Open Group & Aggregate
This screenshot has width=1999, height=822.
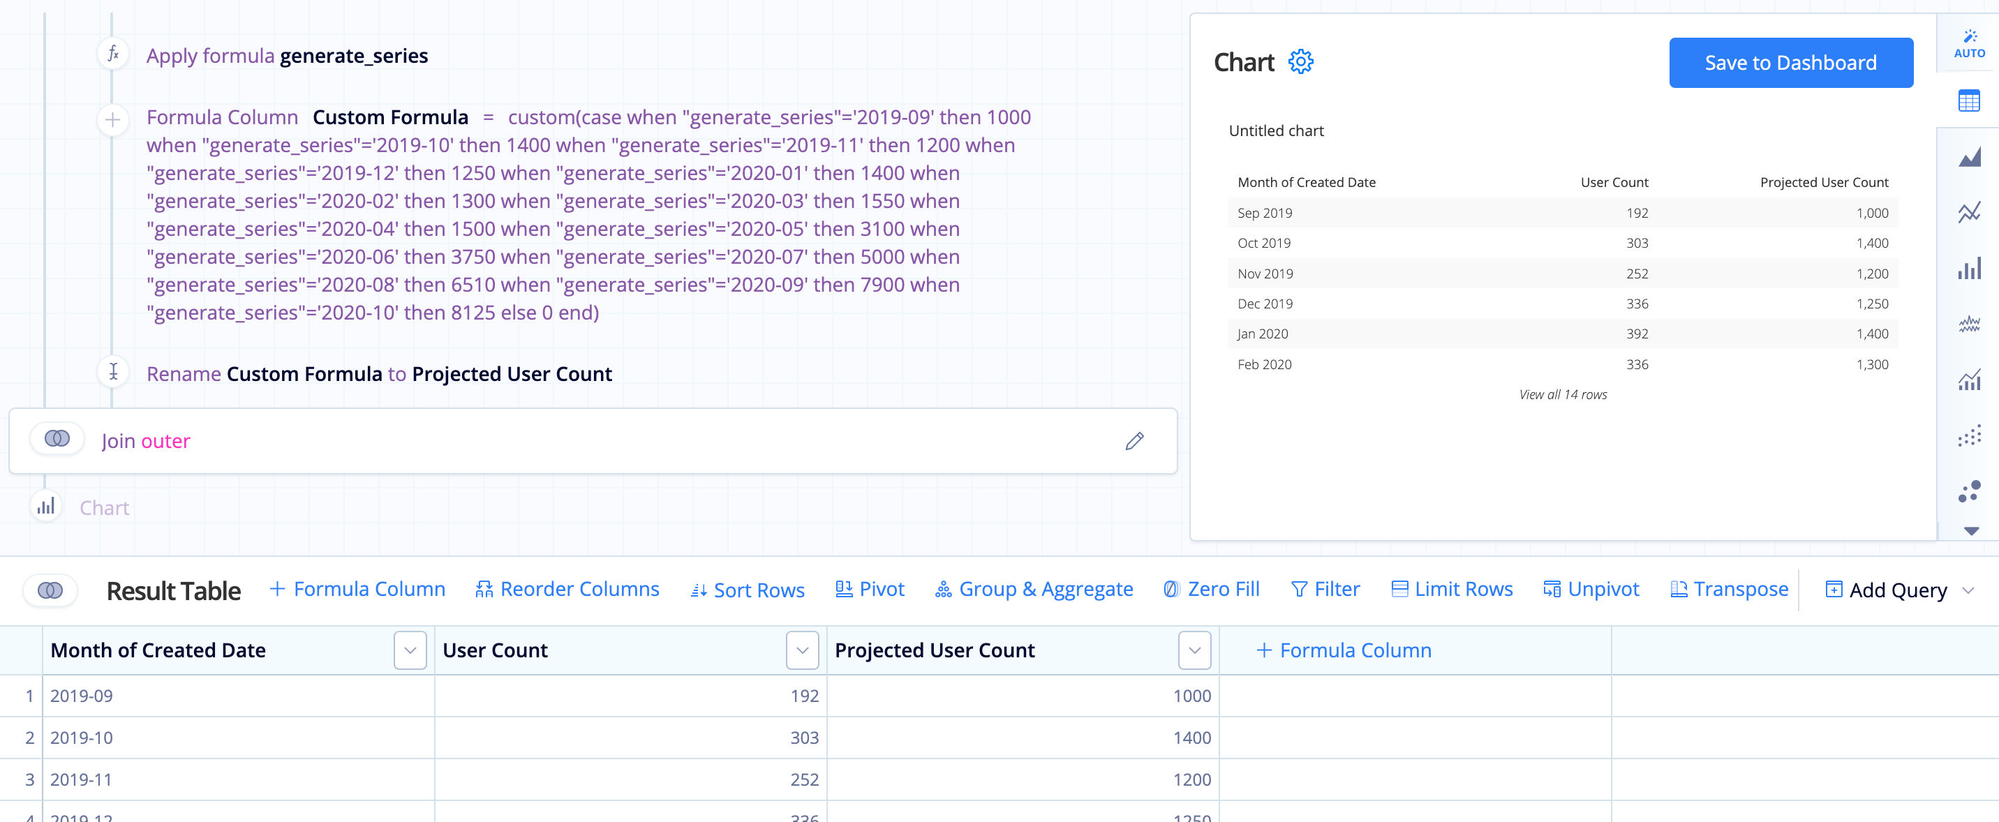[1034, 590]
